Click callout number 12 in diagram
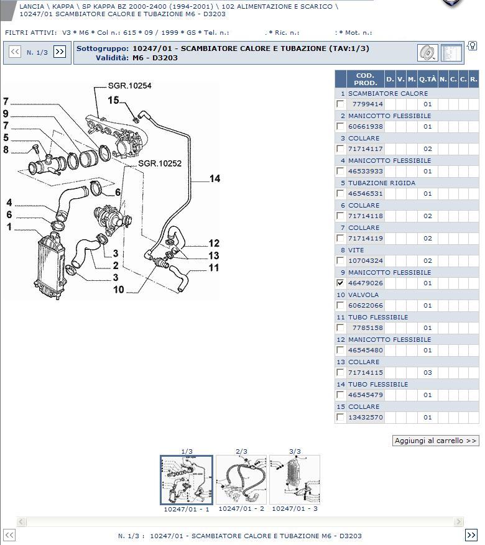 point(214,243)
